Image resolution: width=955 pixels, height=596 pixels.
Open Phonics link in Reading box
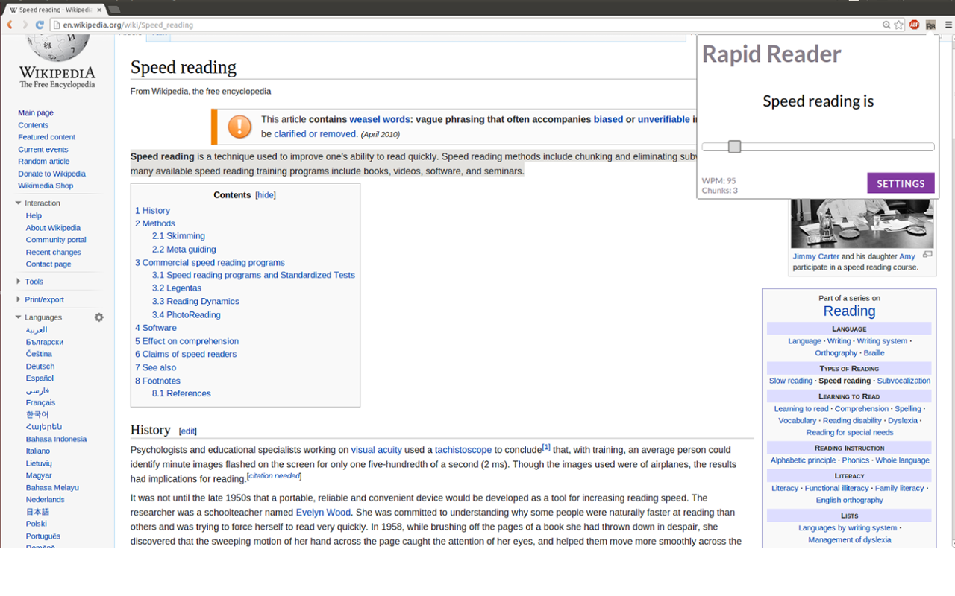(856, 460)
